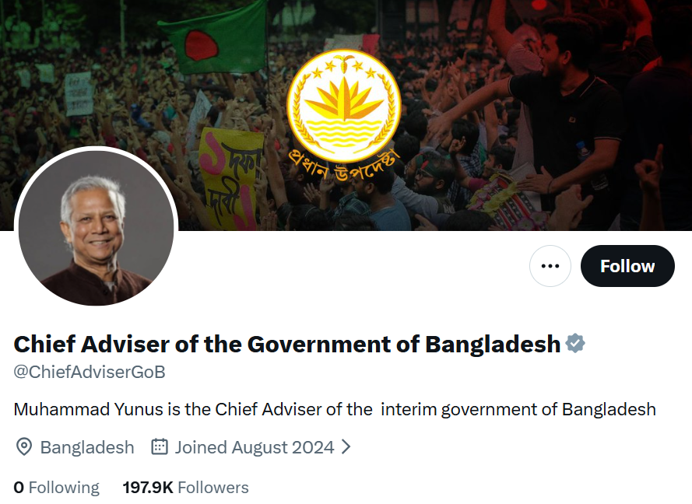Click the Muhammad Yunus bio text

335,409
